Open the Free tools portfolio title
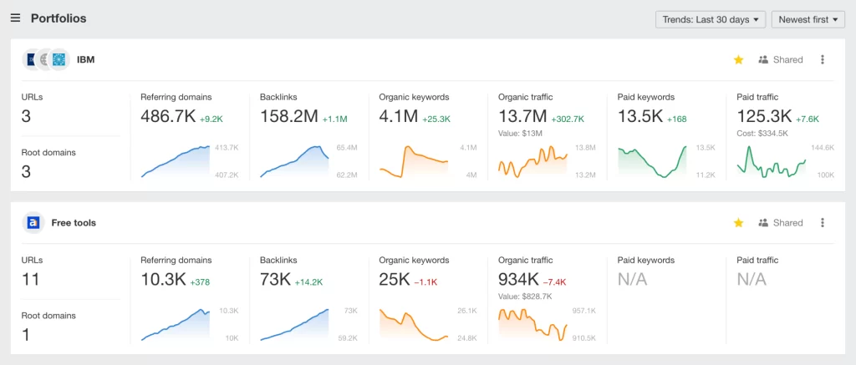Image resolution: width=856 pixels, height=365 pixels. pyautogui.click(x=74, y=223)
